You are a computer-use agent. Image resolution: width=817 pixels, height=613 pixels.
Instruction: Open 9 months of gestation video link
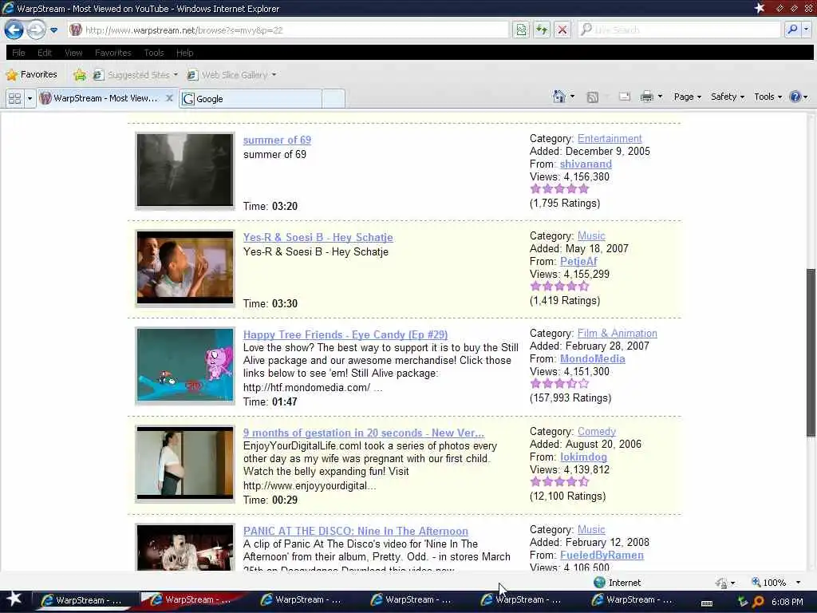click(x=364, y=433)
